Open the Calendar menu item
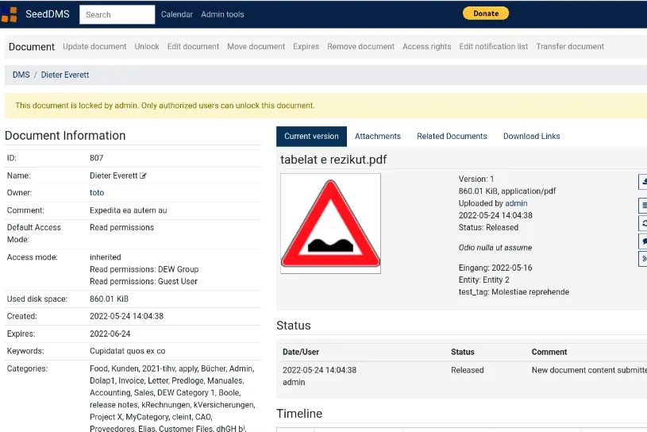The image size is (647, 432). tap(176, 14)
